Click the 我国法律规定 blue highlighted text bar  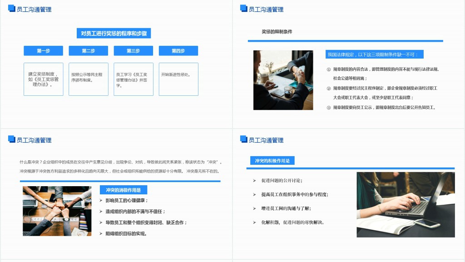click(x=374, y=54)
